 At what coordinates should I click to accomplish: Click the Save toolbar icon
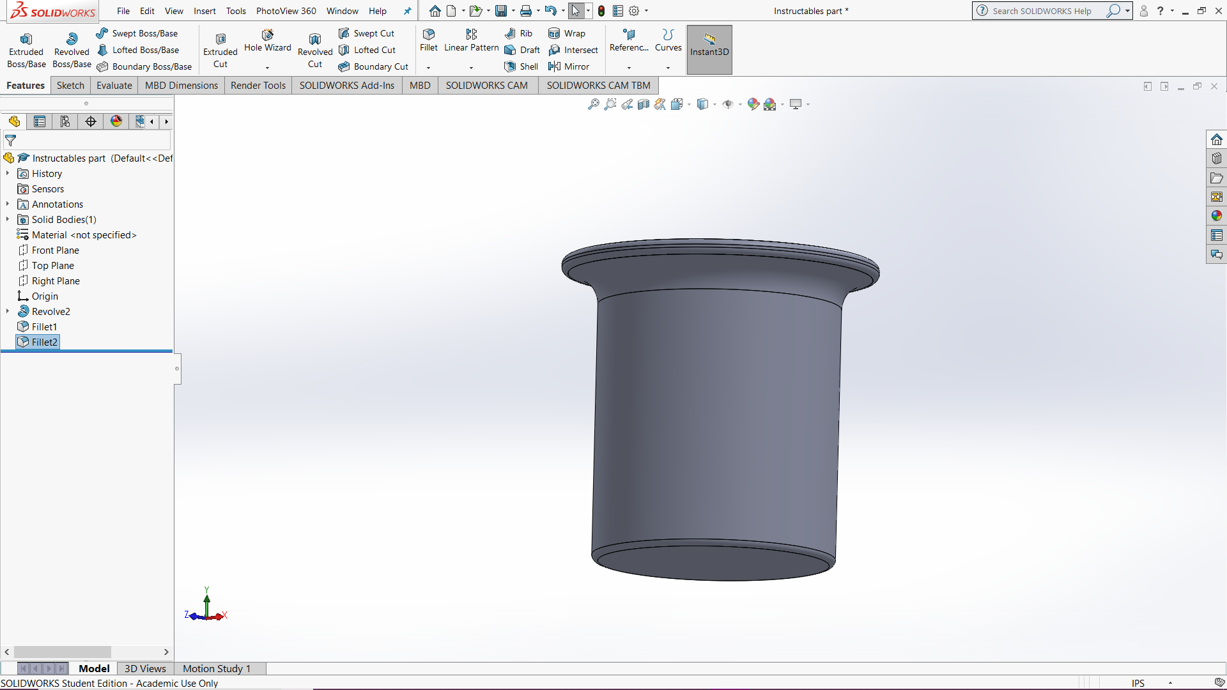click(x=501, y=11)
